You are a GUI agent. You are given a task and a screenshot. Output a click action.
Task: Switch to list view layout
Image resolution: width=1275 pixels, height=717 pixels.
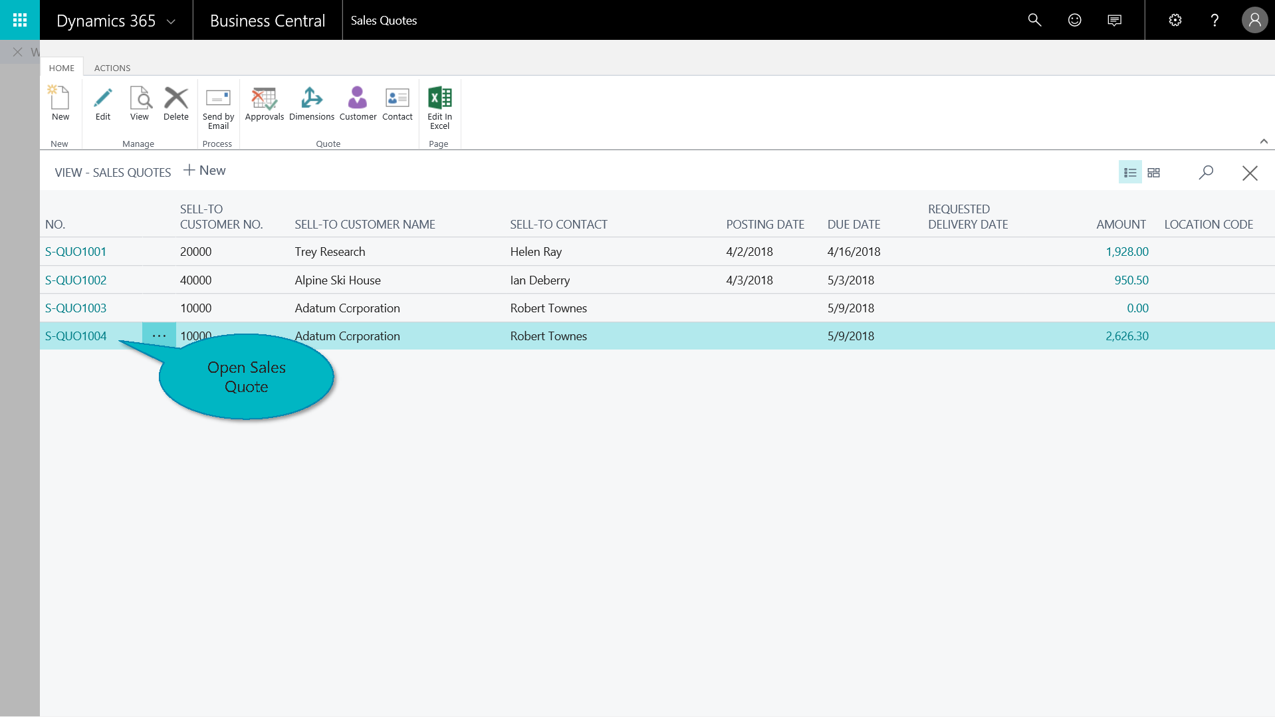(x=1130, y=173)
